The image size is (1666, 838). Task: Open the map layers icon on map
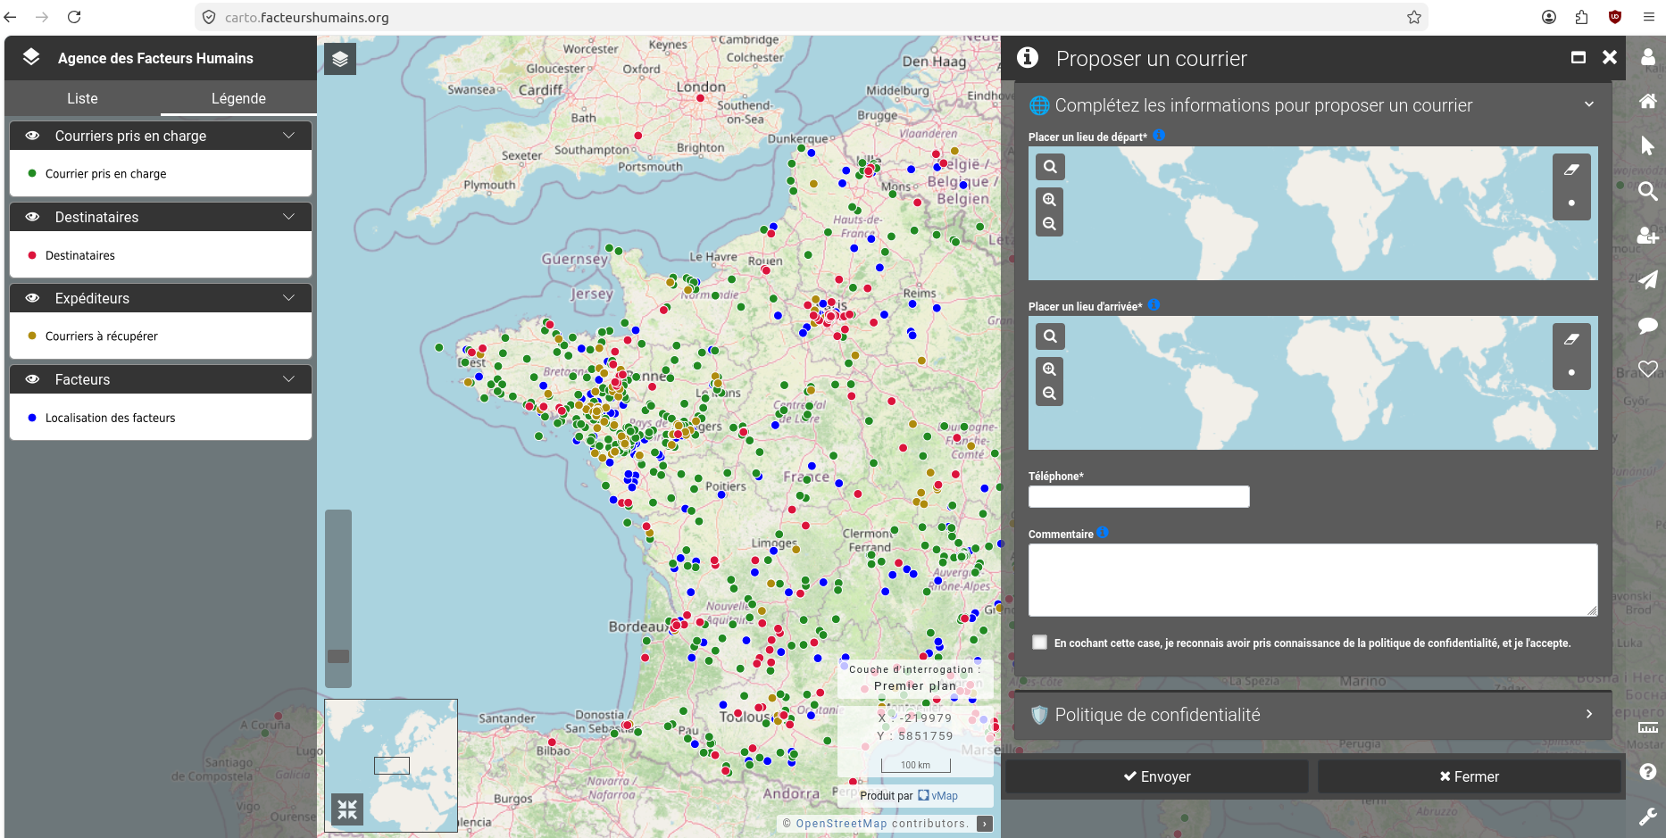[x=339, y=59]
